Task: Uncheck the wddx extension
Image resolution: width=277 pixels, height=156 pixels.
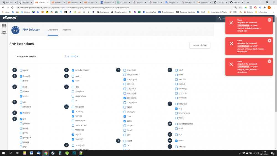Action: click(176, 141)
